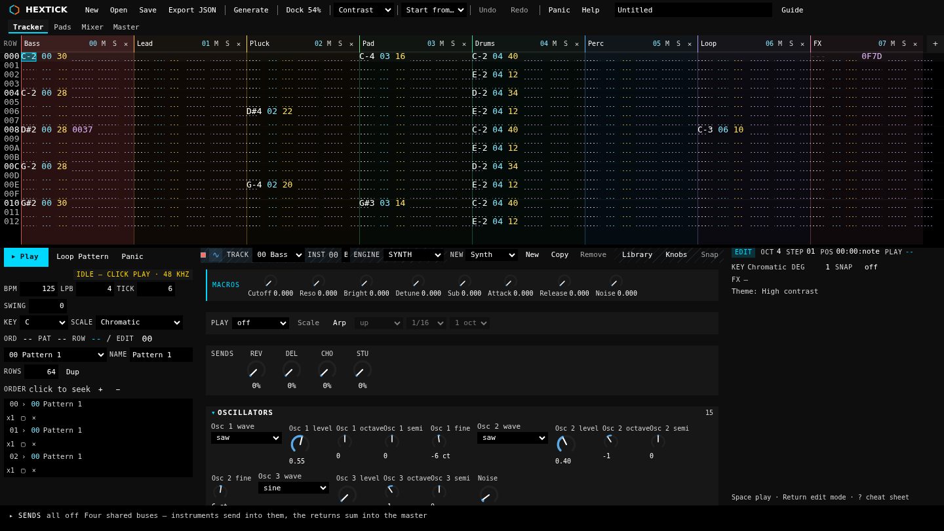
Task: Open the ENGINE SYNTH dropdown
Action: pyautogui.click(x=413, y=255)
